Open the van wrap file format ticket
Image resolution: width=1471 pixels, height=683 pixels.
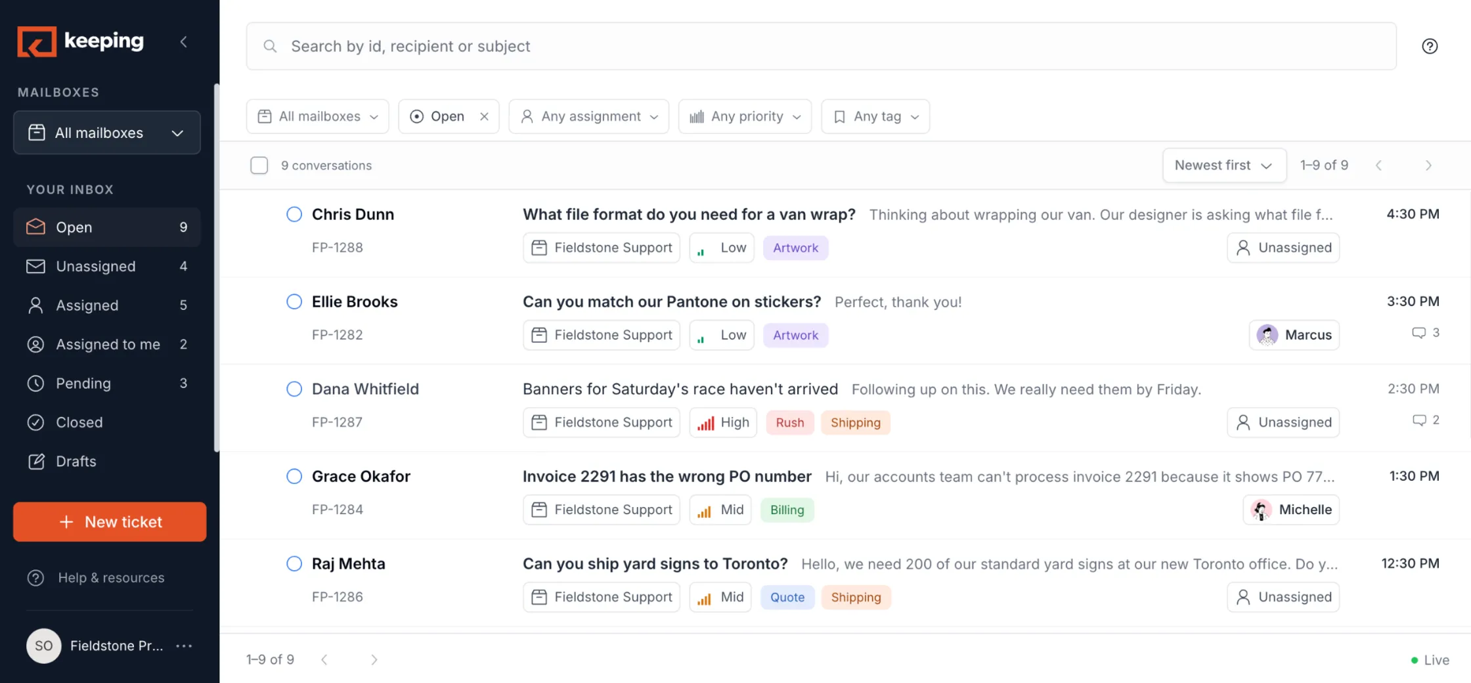point(689,214)
